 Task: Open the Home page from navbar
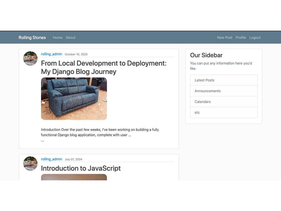[58, 37]
